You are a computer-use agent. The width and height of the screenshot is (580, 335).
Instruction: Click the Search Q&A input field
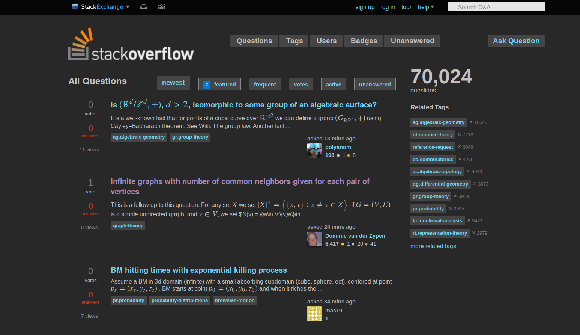point(496,7)
